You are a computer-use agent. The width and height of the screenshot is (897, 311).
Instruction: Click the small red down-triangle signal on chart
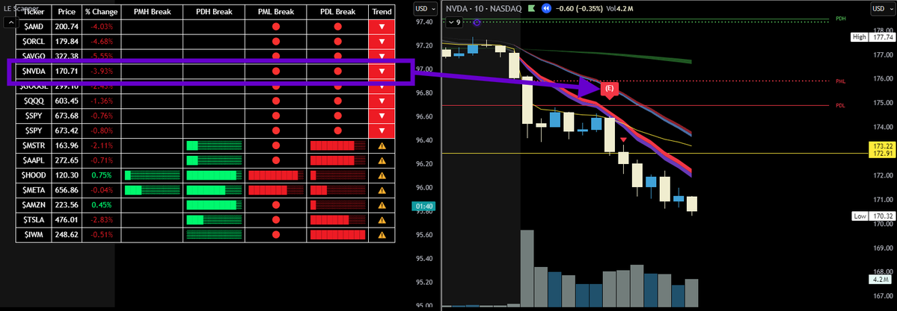[623, 139]
